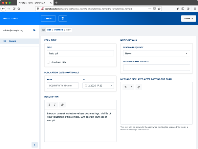Viewport: 198px width, 149px height.
Task: Check the Hide form title checkbox
Action: click(48, 62)
